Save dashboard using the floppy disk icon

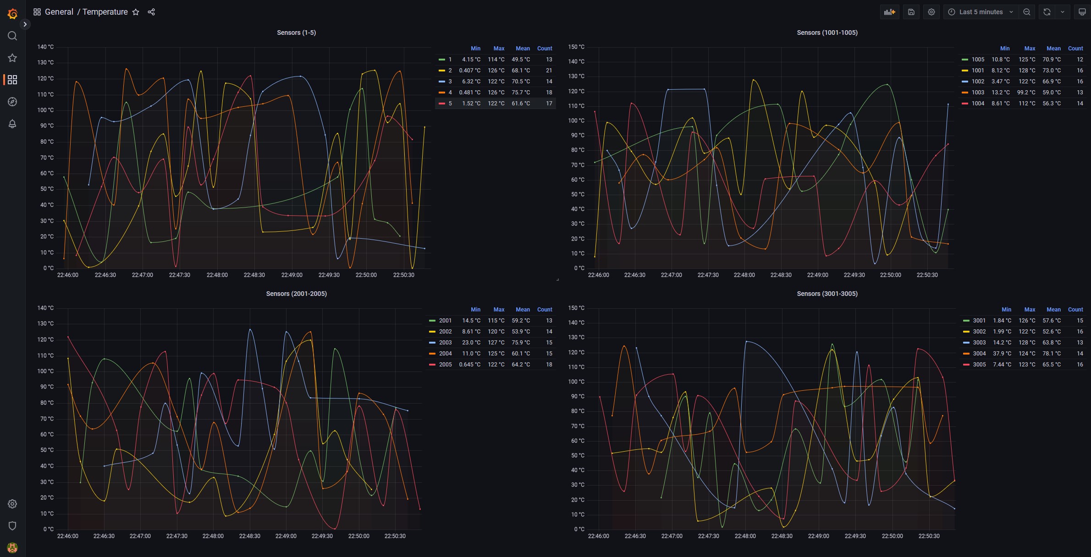911,12
